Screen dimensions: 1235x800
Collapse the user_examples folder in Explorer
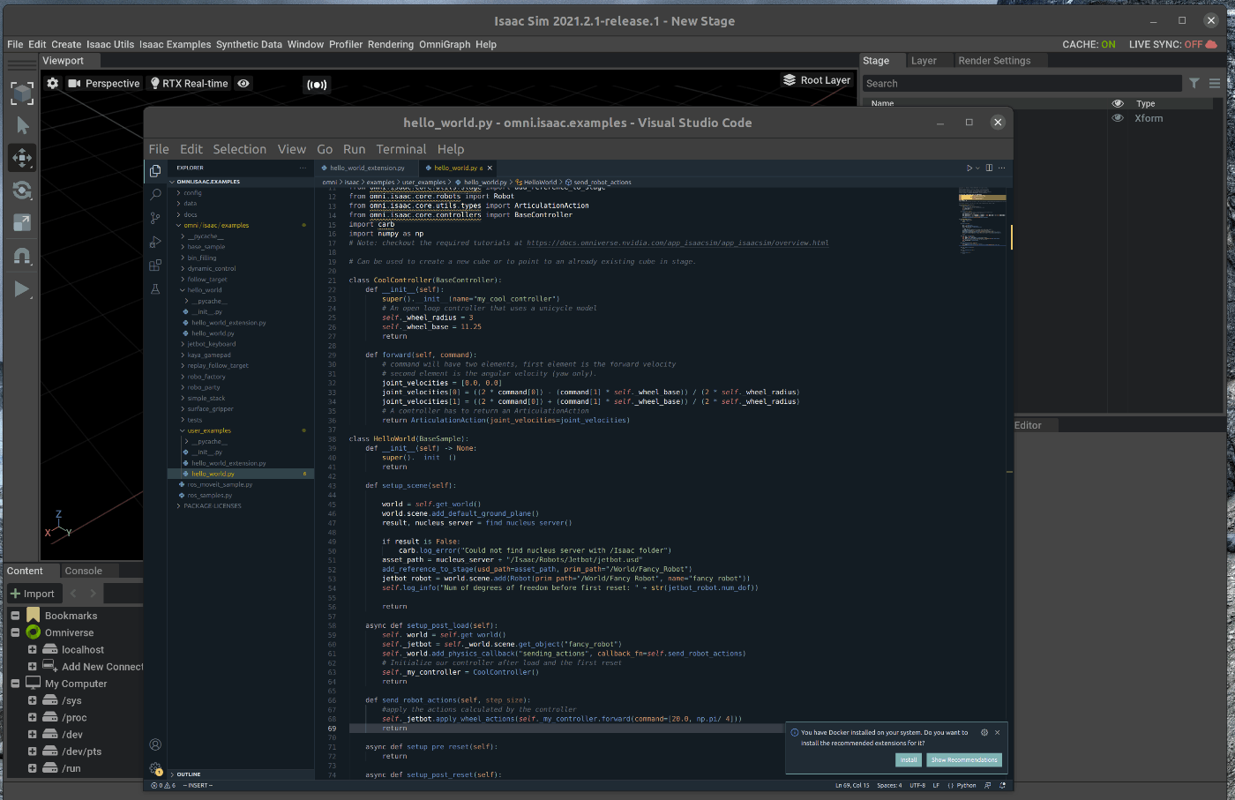pyautogui.click(x=209, y=430)
